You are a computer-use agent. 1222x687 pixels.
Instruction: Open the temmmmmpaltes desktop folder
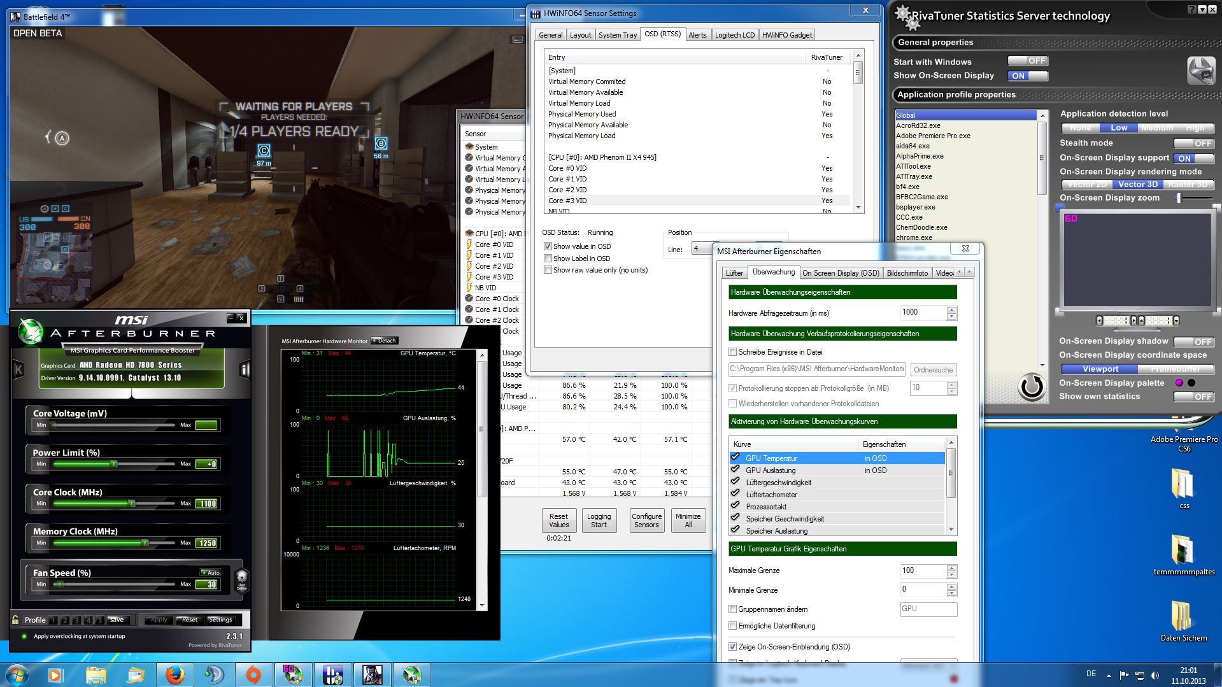click(1184, 555)
